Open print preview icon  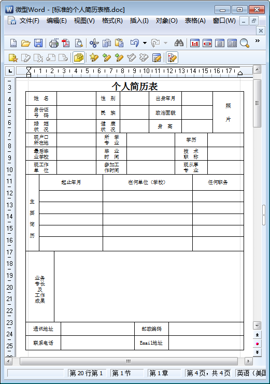tap(79, 43)
